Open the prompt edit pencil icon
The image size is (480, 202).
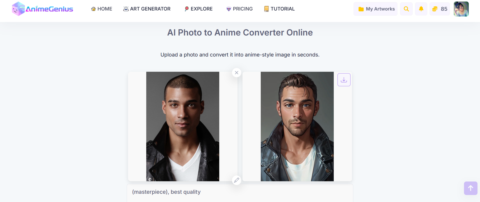(236, 180)
